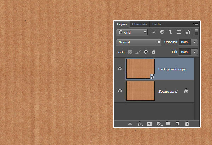Create a new layer icon
The width and height of the screenshot is (212, 145).
coord(178,123)
